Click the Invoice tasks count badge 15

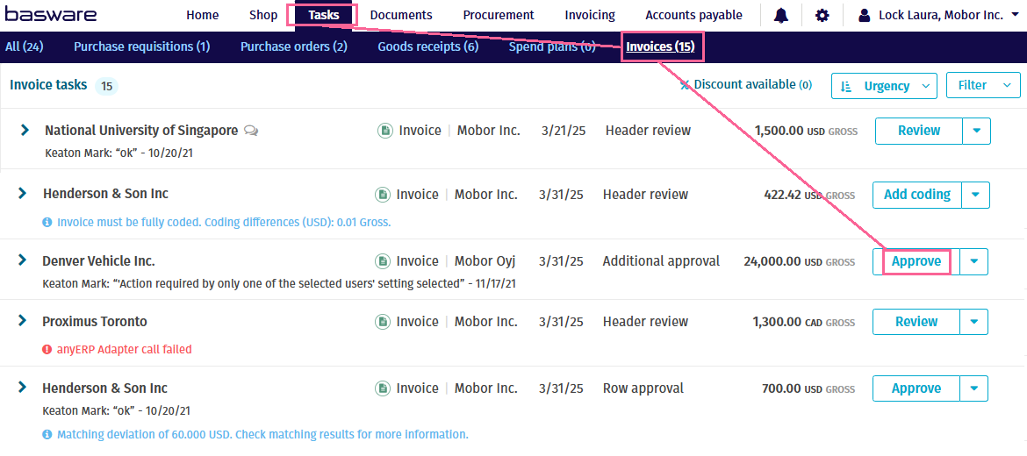pyautogui.click(x=106, y=86)
